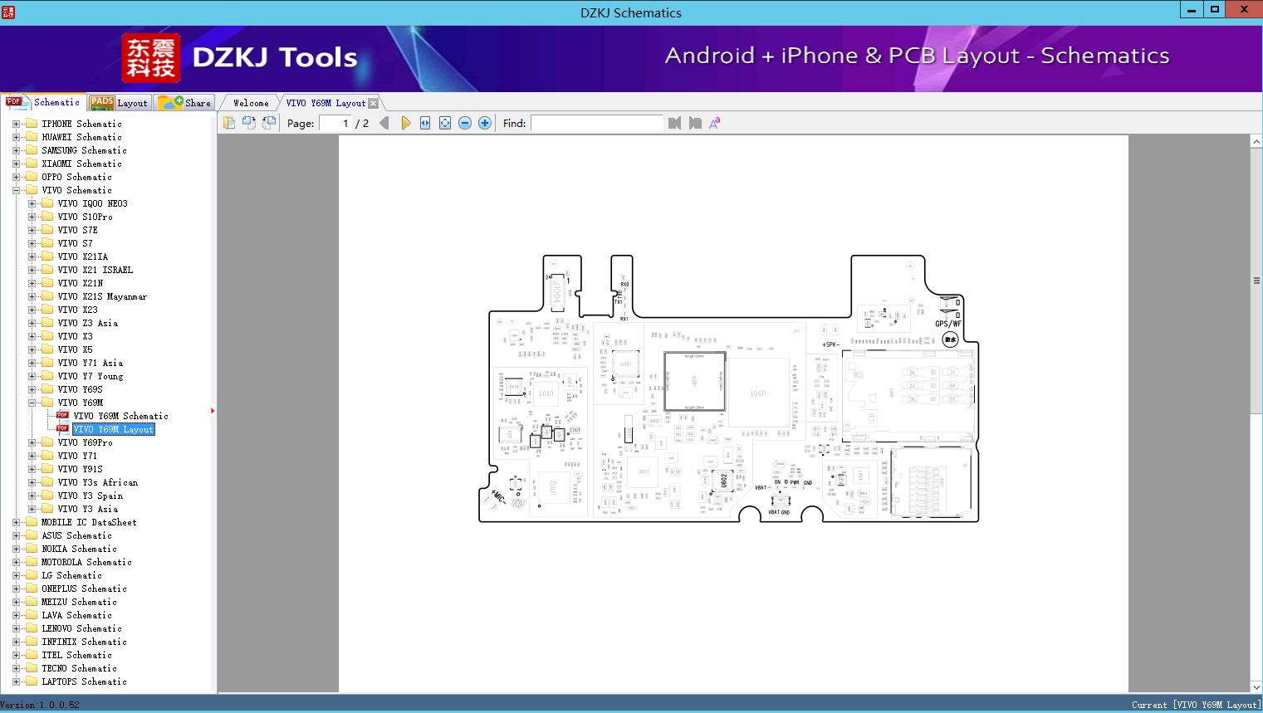Select VIVO X21S Myanmar tree item
This screenshot has width=1263, height=713.
tap(102, 296)
